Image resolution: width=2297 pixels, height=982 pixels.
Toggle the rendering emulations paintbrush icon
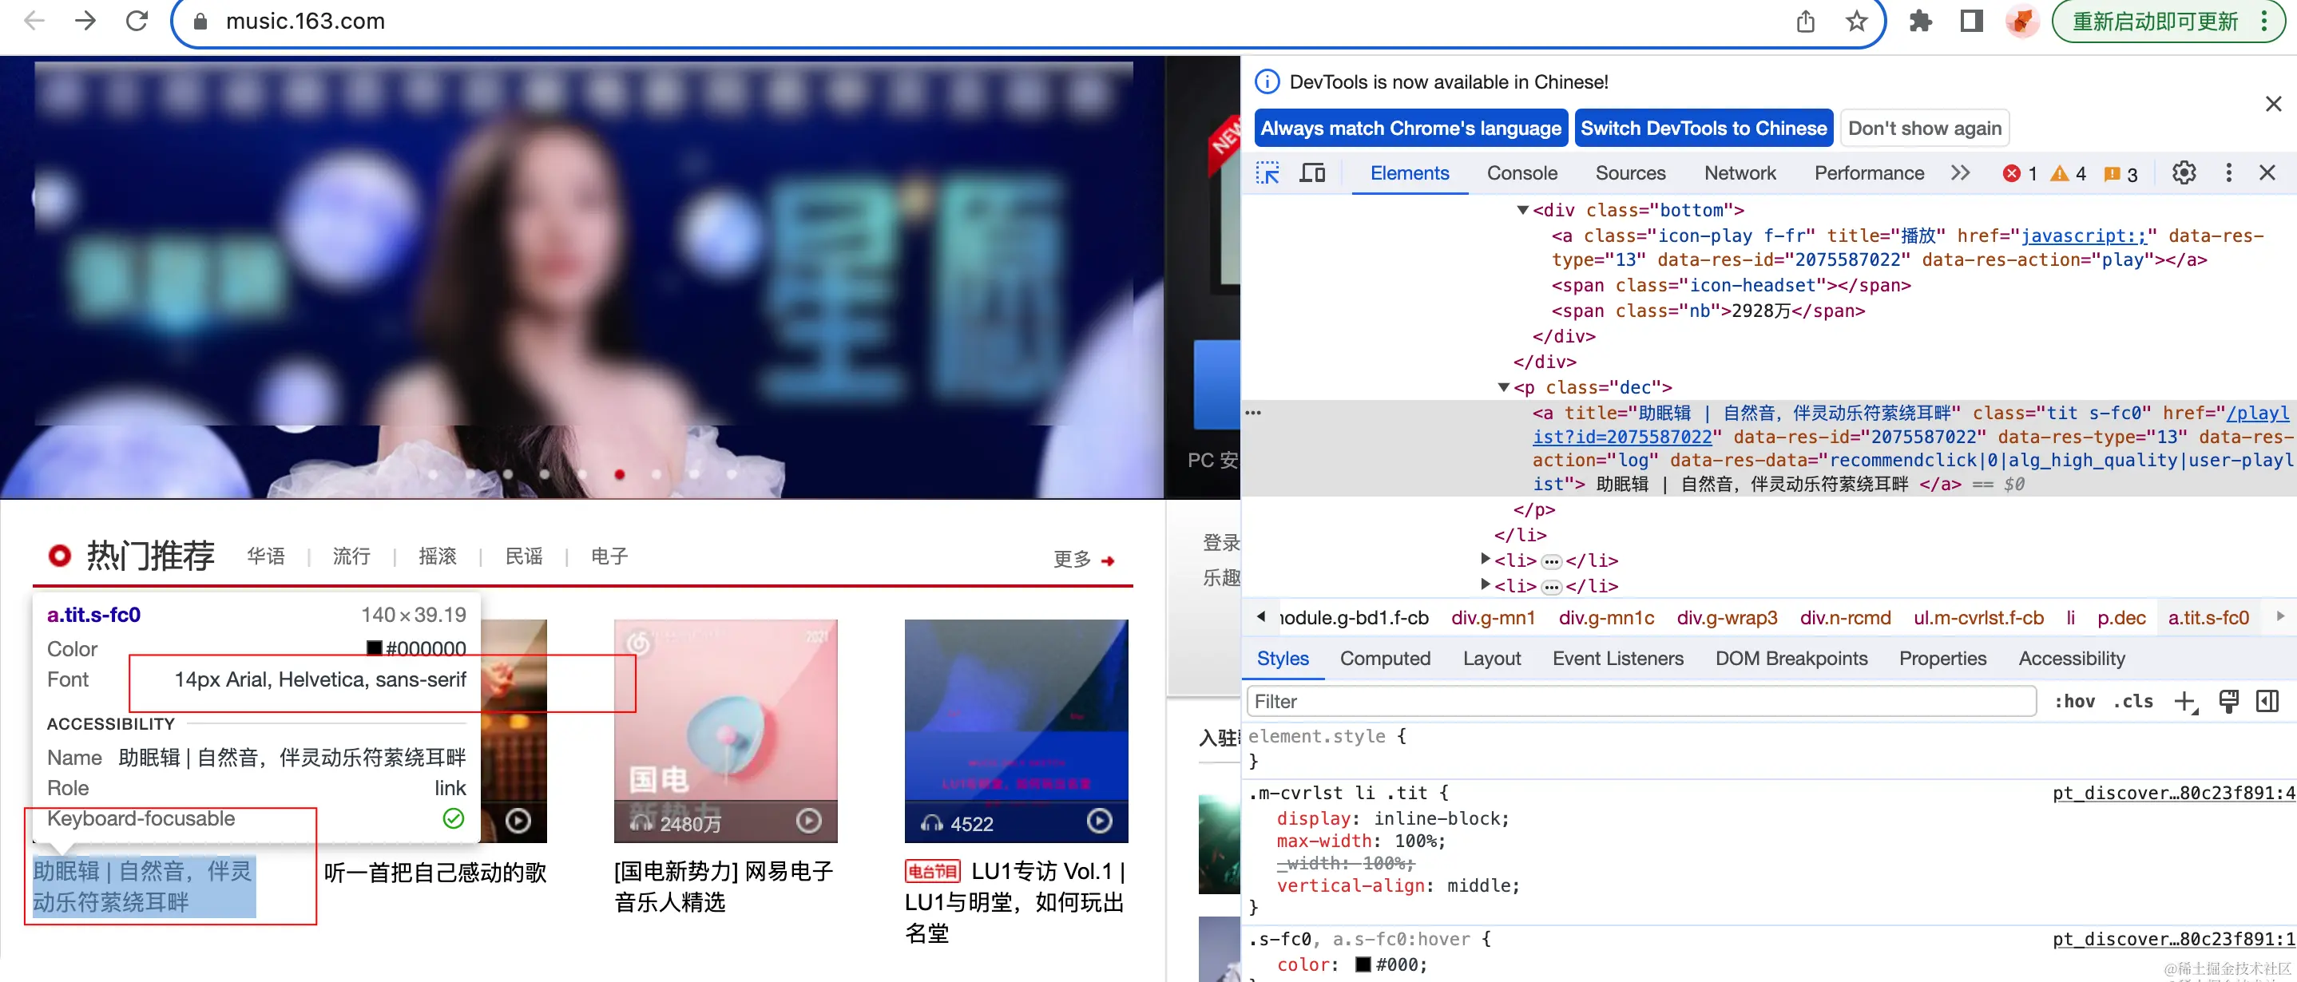[2228, 701]
